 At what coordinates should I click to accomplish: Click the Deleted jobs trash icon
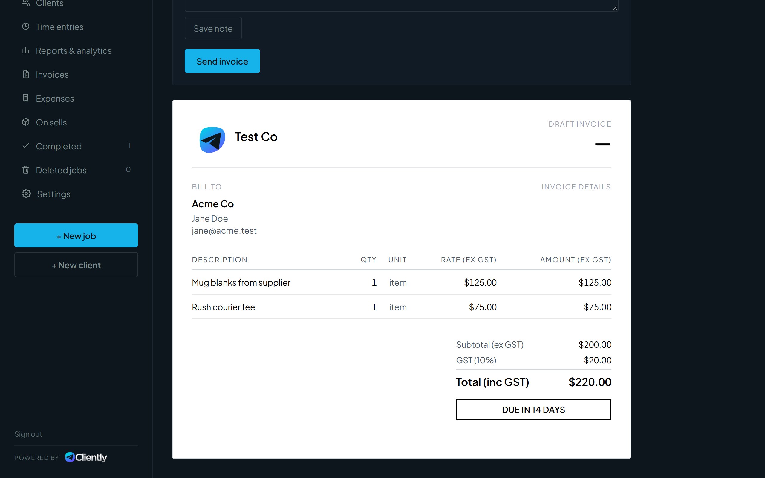26,170
